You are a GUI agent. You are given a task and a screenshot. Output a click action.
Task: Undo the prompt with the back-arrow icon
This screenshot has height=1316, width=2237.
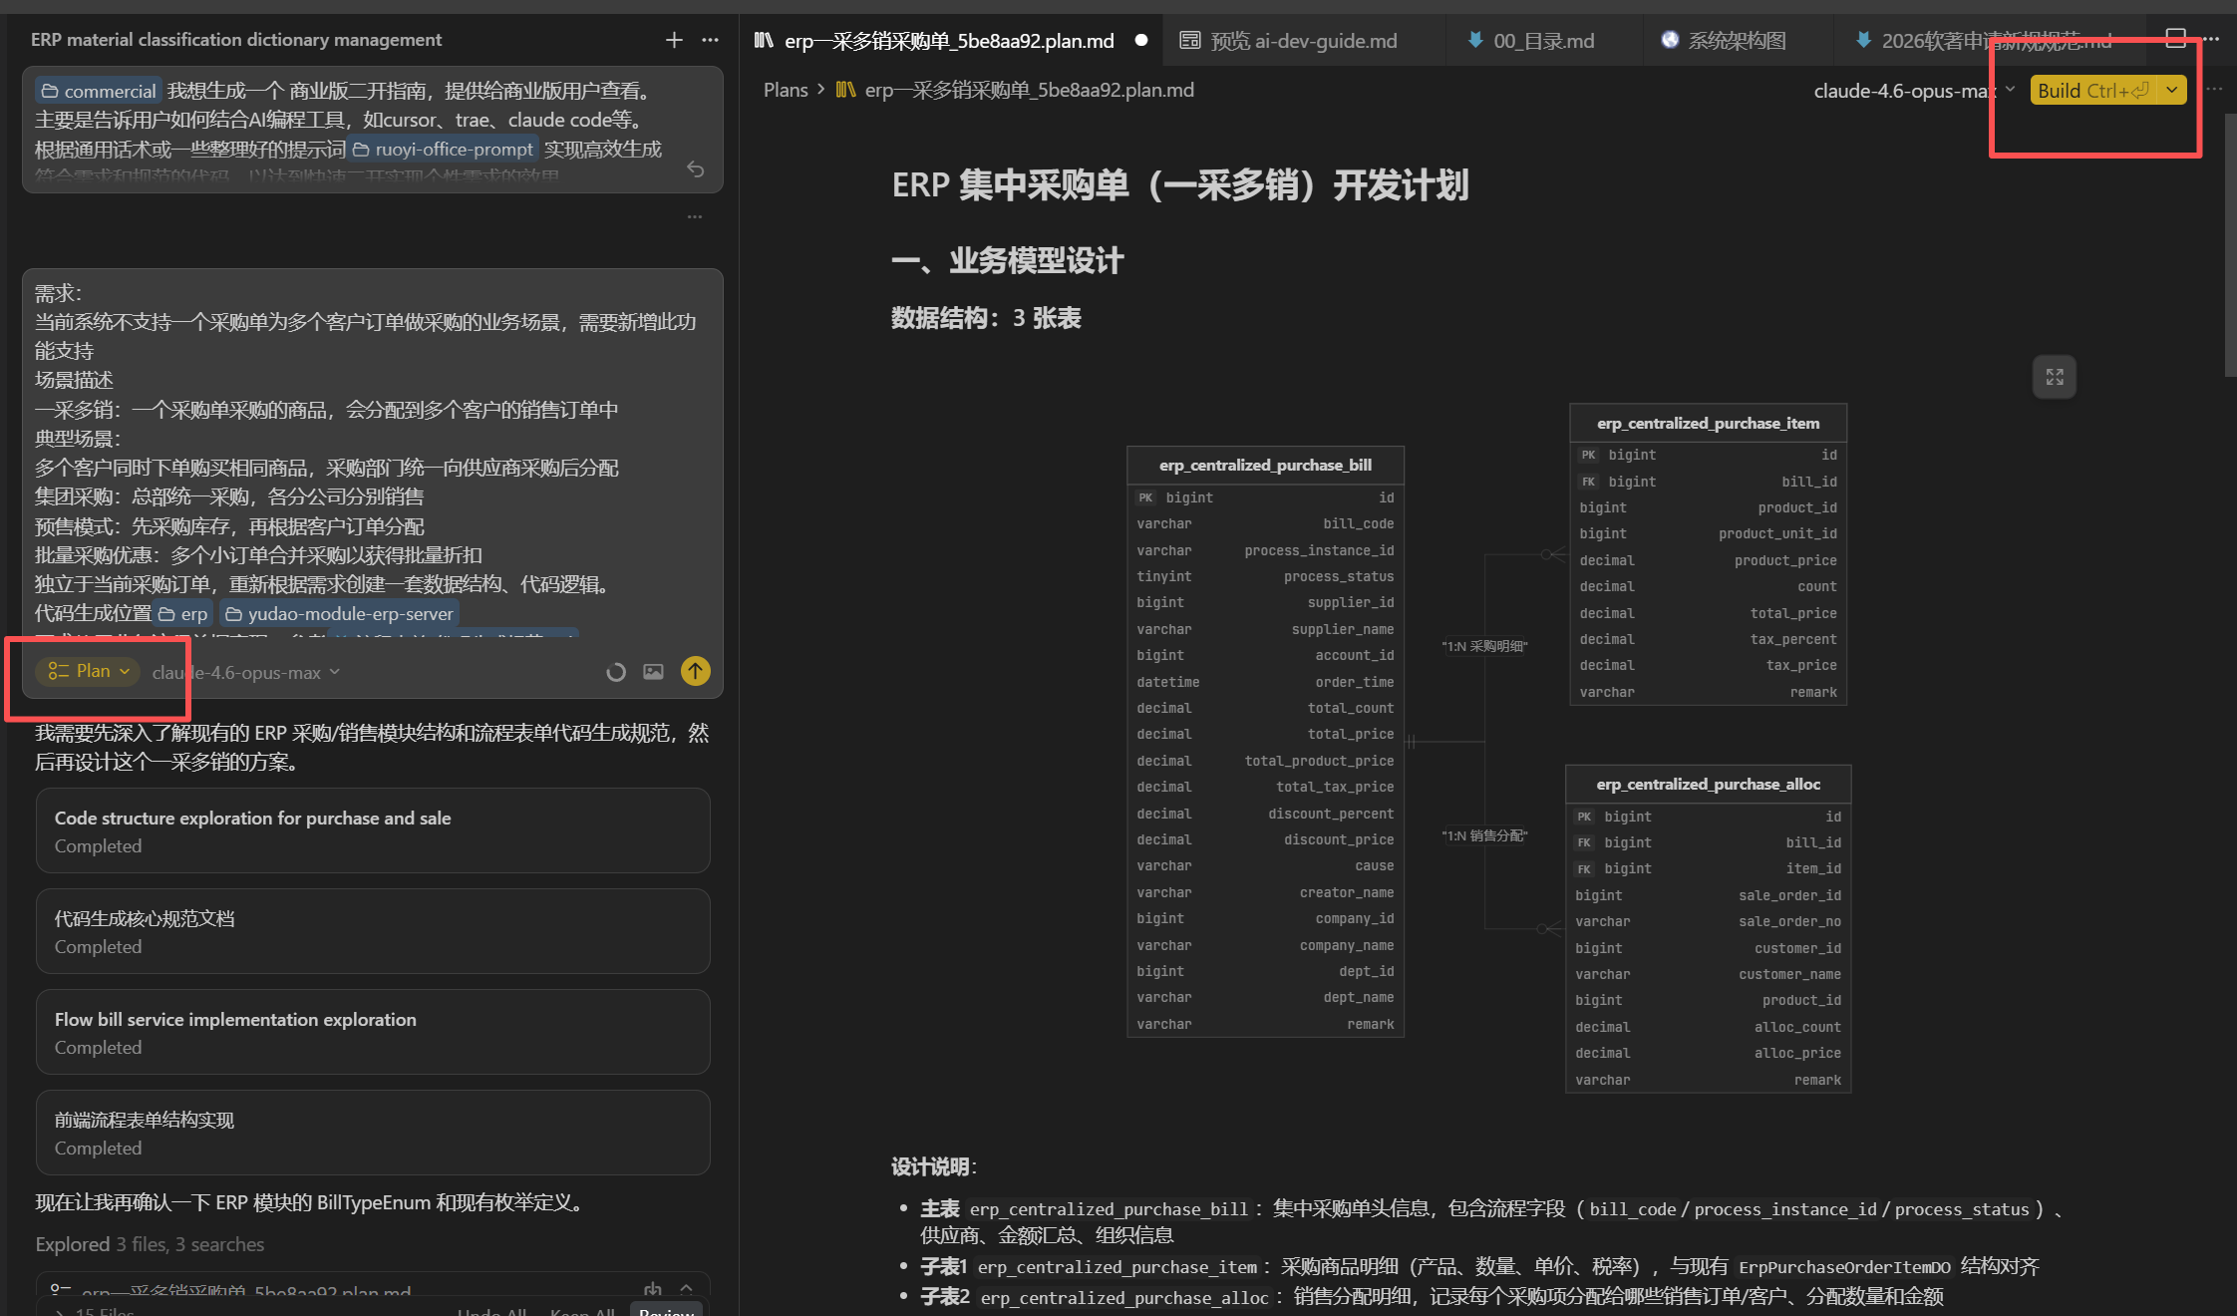(695, 169)
